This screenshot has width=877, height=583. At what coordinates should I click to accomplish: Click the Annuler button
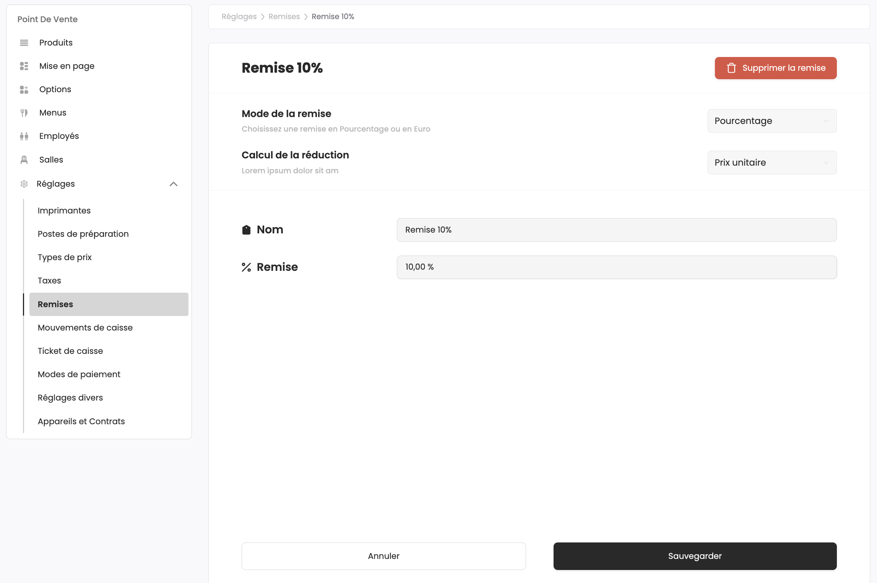coord(383,556)
